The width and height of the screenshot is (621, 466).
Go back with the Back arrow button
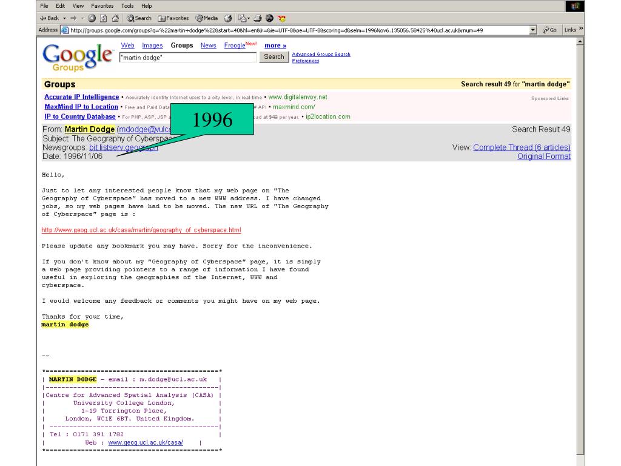(x=49, y=18)
